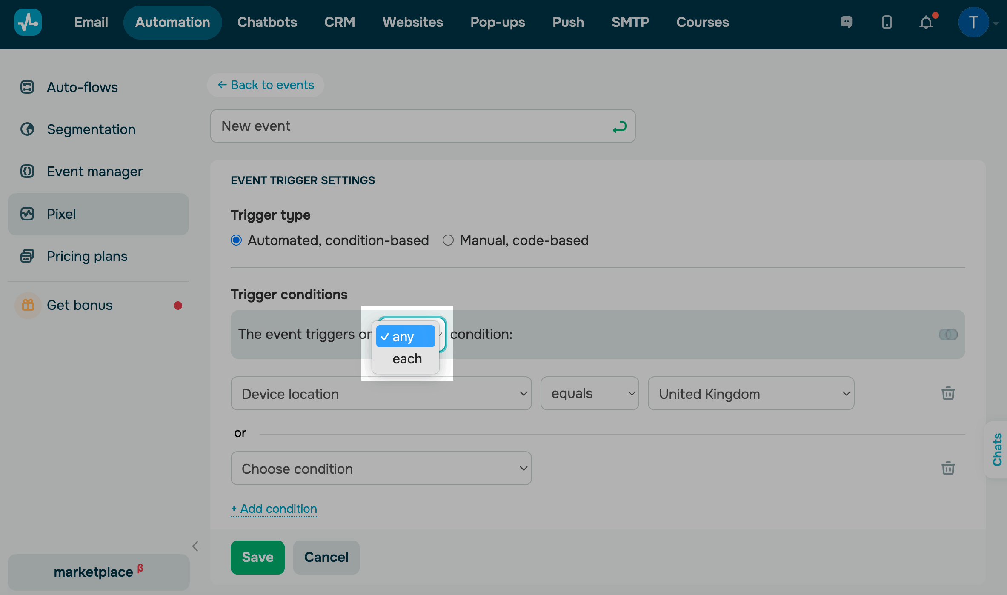Go to Event manager in the sidebar
This screenshot has width=1007, height=595.
94,172
